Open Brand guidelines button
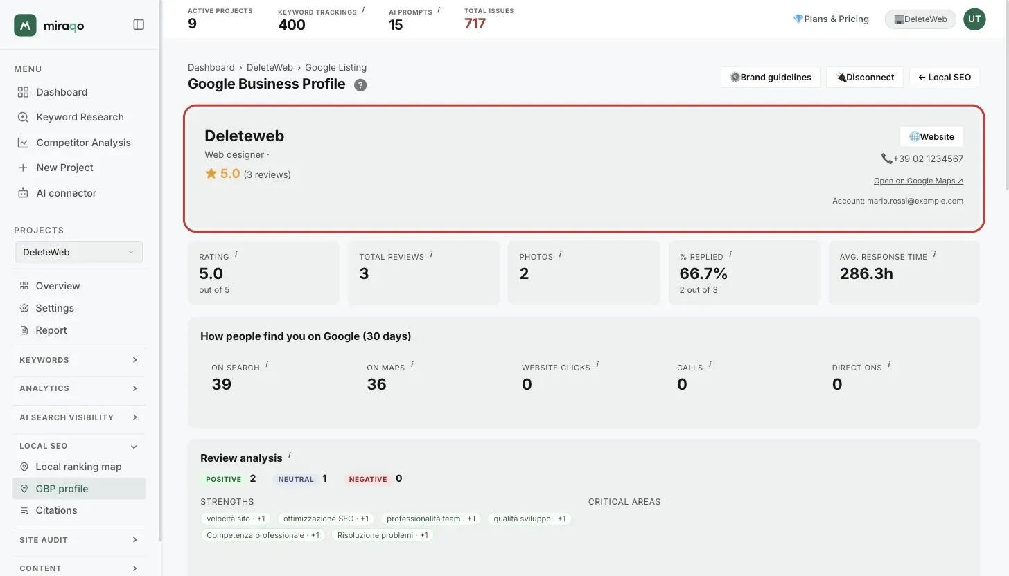The height and width of the screenshot is (576, 1009). click(771, 78)
